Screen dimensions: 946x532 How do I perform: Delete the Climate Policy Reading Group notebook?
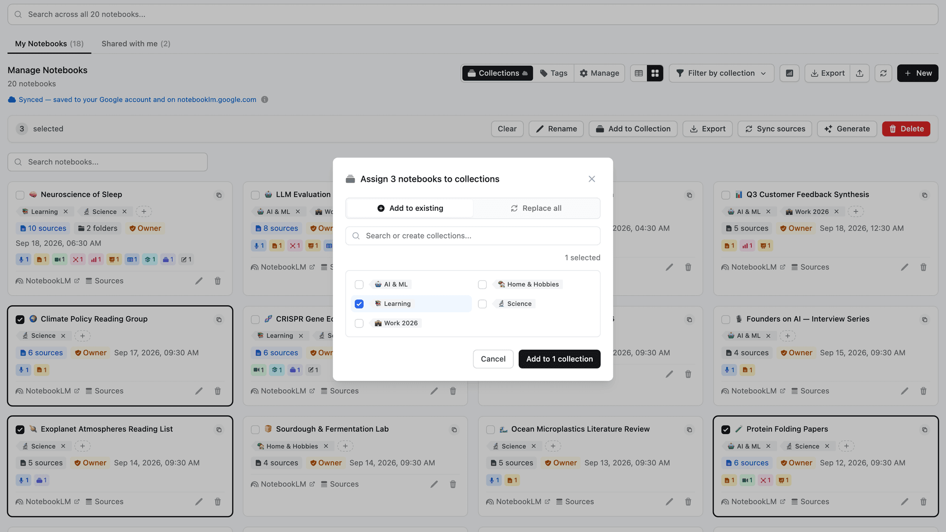pos(218,391)
